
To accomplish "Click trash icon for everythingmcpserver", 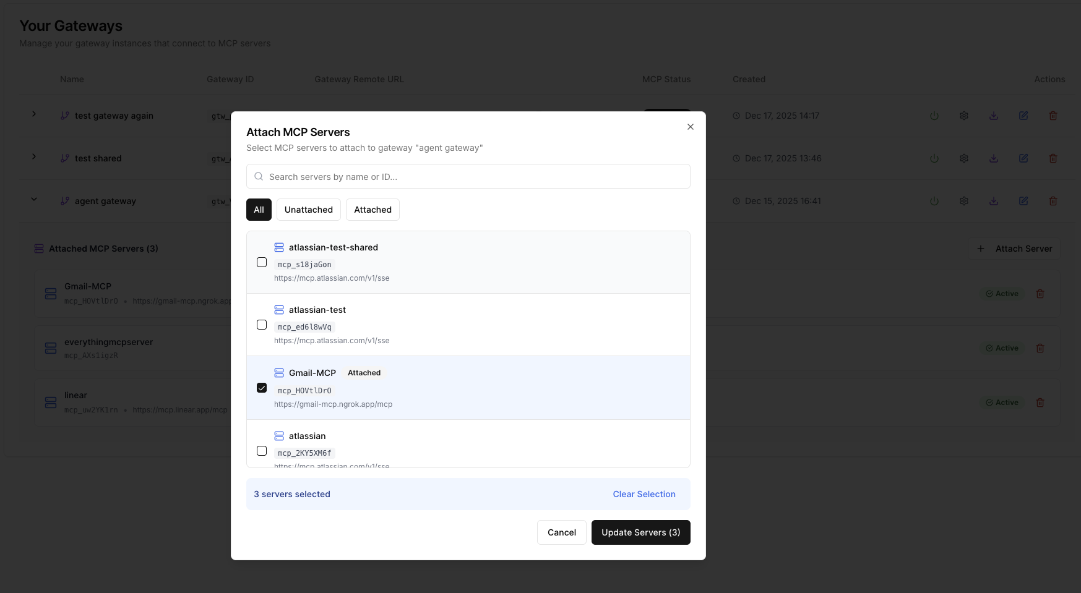I will click(1040, 348).
